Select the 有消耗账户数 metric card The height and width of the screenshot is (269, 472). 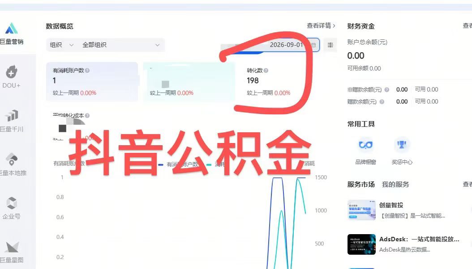click(92, 82)
